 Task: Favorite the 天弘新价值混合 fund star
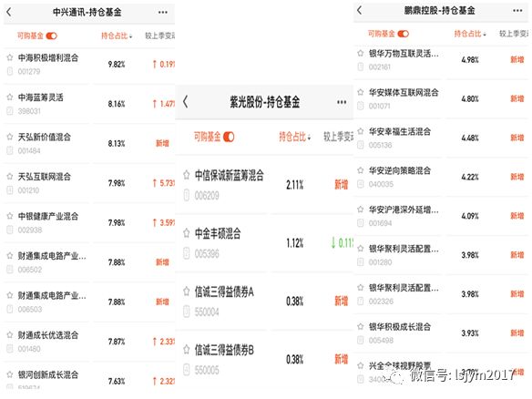click(10, 137)
